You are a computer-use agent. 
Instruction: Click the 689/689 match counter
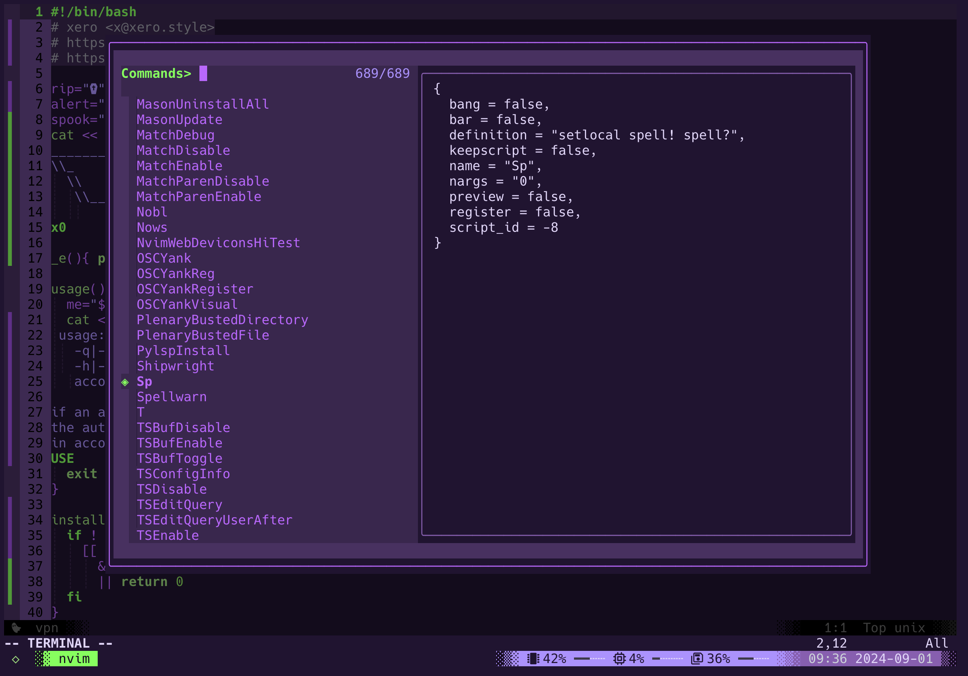[x=382, y=73]
